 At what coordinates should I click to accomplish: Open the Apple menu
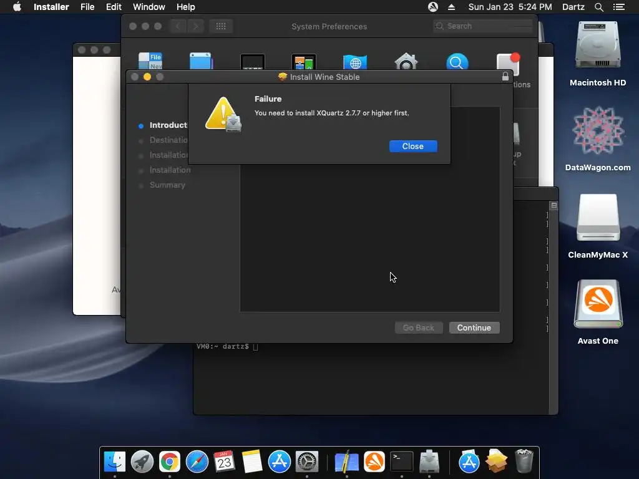tap(17, 7)
